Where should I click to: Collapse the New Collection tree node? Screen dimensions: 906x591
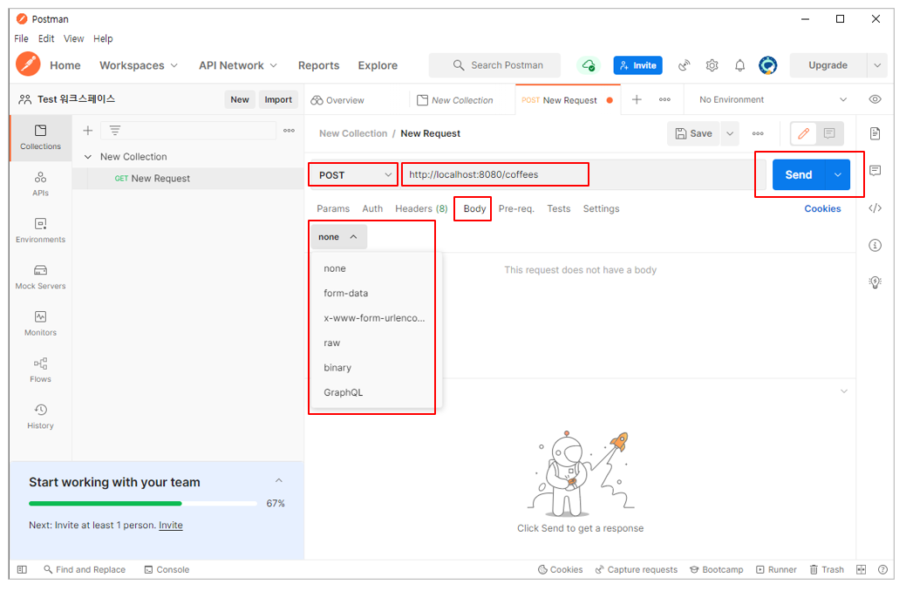click(x=88, y=157)
